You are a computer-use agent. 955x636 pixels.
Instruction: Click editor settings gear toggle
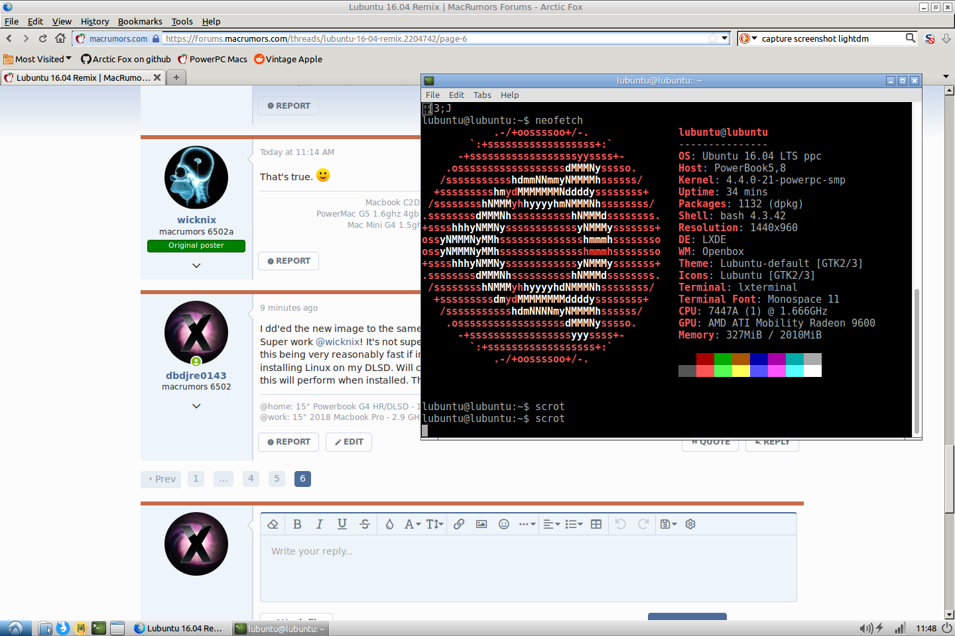click(x=690, y=524)
